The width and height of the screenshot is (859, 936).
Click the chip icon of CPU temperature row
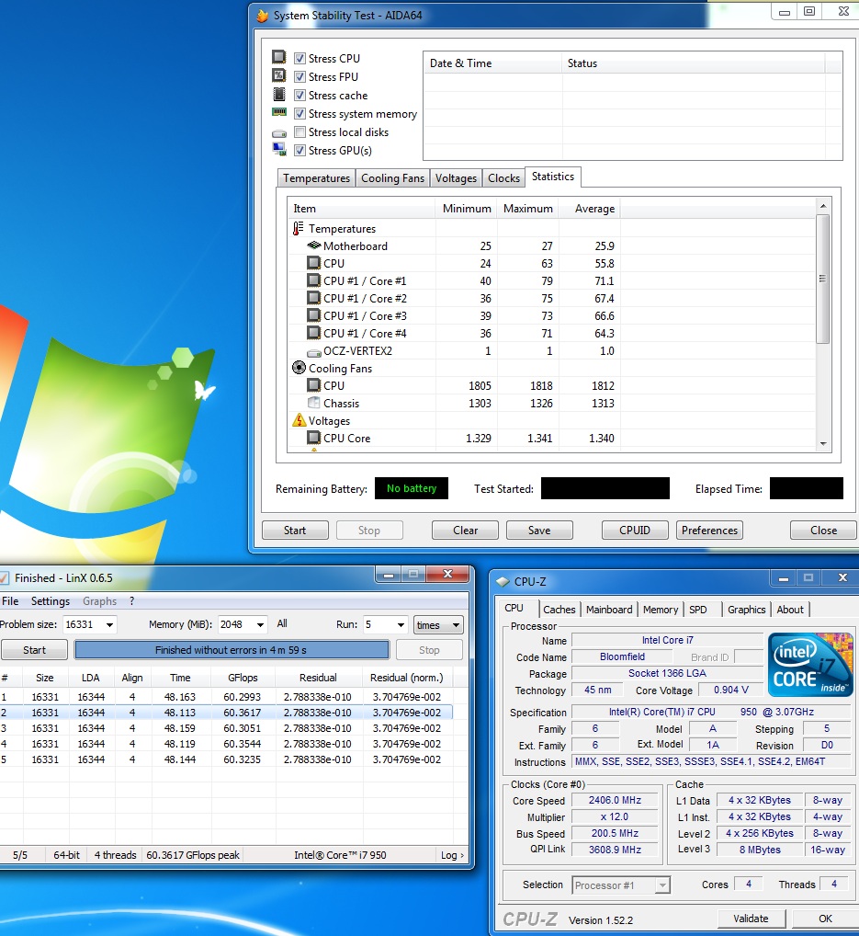(314, 263)
